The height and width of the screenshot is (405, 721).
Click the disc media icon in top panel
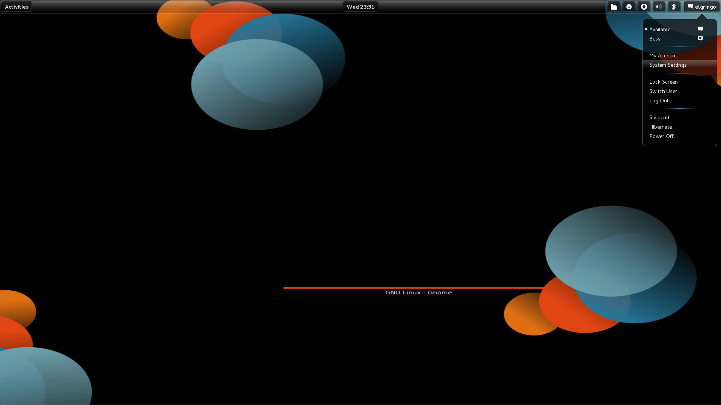629,7
